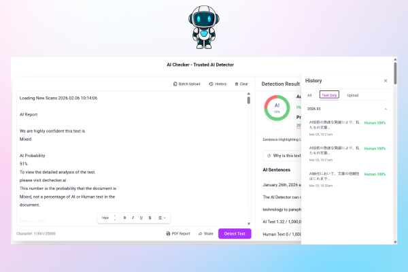Click the 'Why is this text' button
This screenshot has height=272, width=408.
(282, 156)
